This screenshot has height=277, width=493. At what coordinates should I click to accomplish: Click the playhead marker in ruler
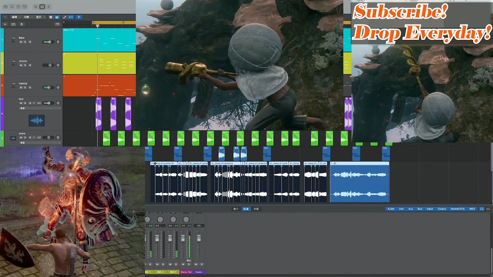[x=97, y=26]
